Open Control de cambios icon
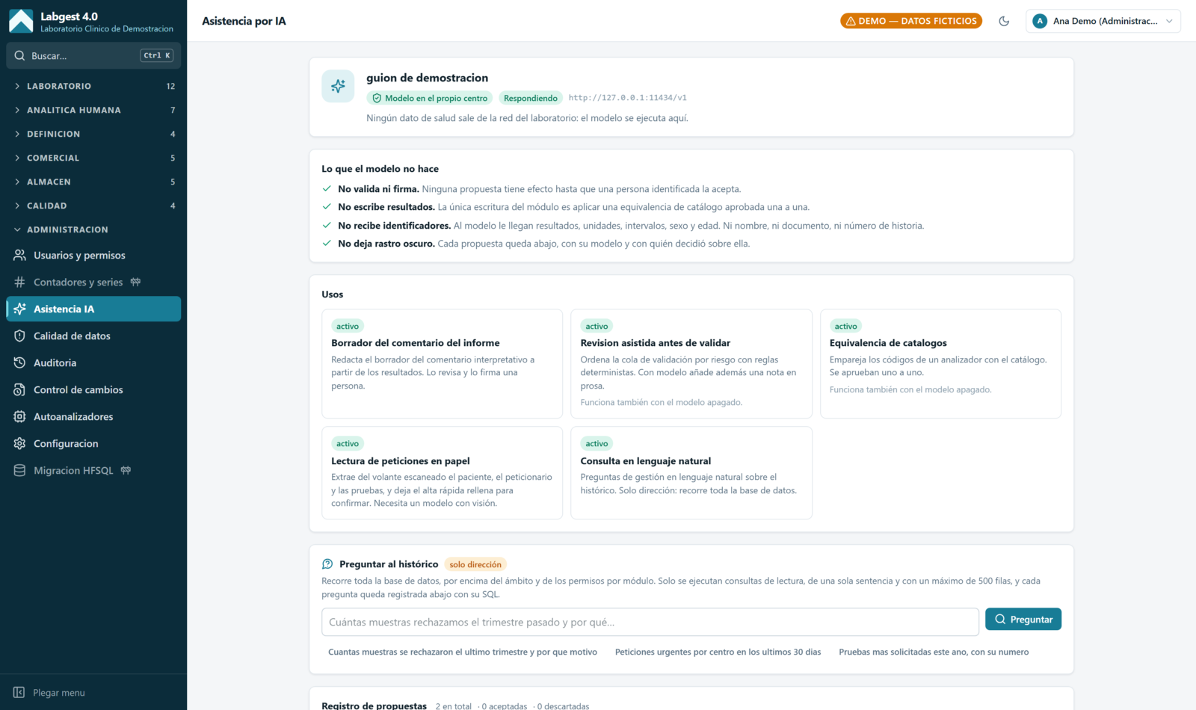The image size is (1196, 710). (19, 389)
